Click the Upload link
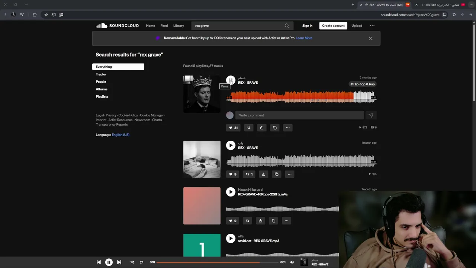 point(357,26)
